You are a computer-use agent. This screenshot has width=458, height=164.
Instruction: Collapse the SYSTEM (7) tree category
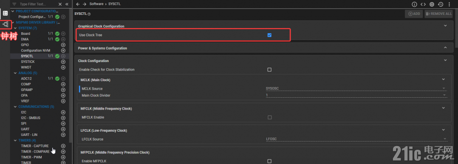(x=15, y=28)
